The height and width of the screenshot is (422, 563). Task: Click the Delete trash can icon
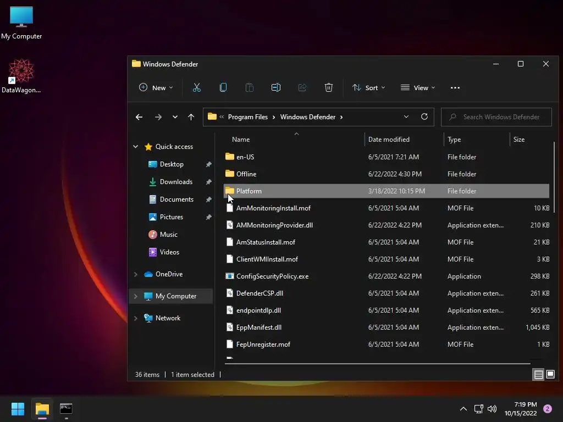(x=329, y=87)
